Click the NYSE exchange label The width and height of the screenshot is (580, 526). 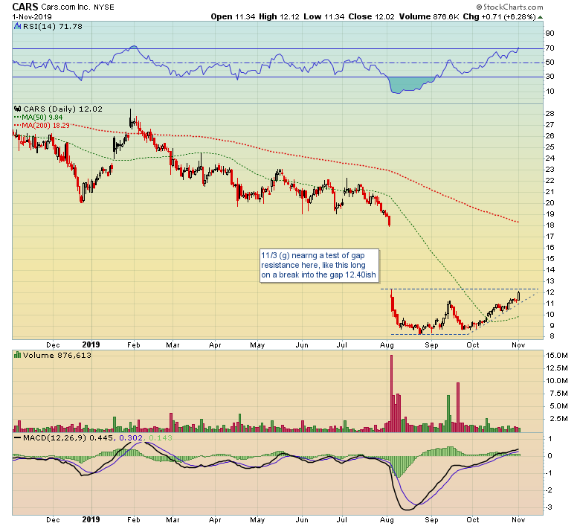(x=104, y=7)
